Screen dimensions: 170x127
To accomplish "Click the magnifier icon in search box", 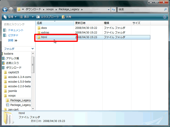I will pyautogui.click(x=165, y=10).
